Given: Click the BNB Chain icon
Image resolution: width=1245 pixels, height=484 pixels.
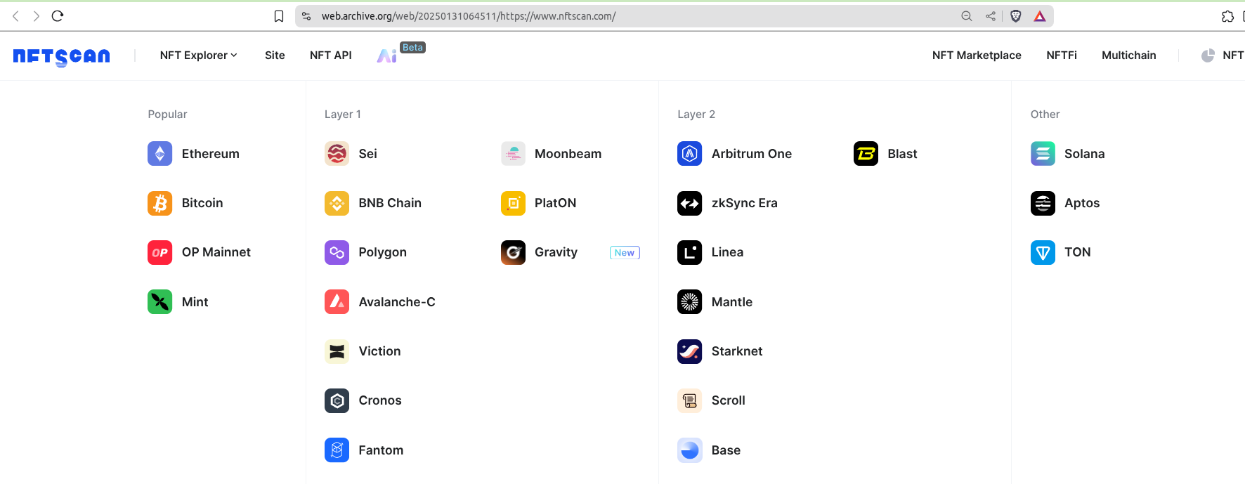Looking at the screenshot, I should (x=337, y=203).
